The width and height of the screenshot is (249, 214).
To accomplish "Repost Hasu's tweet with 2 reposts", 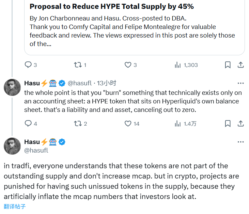I will [78, 124].
